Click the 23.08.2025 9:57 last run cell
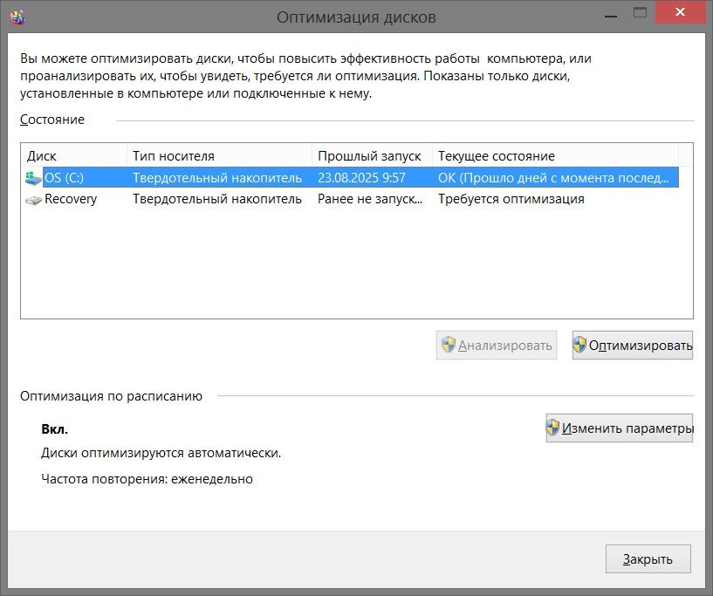 click(x=361, y=178)
